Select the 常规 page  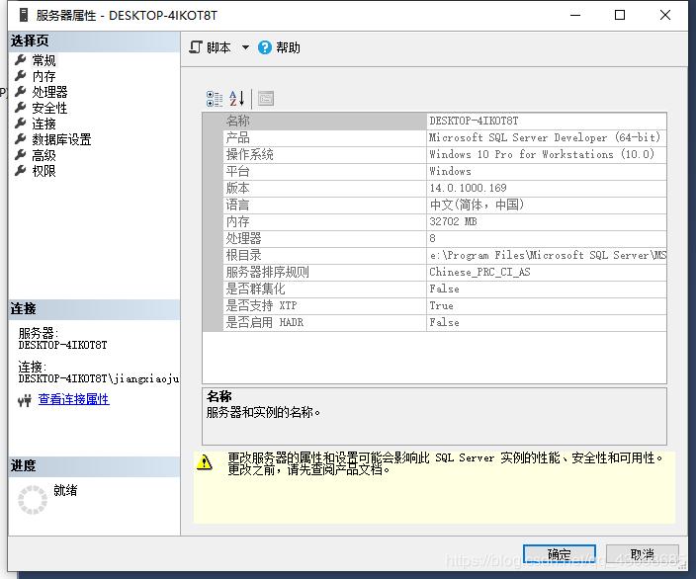[x=43, y=60]
